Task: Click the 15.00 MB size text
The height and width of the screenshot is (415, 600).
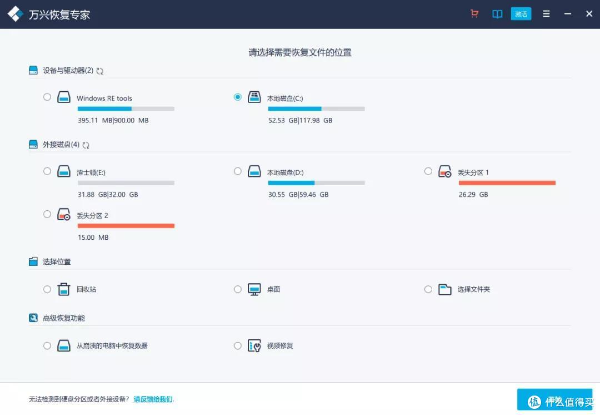Action: [x=93, y=238]
